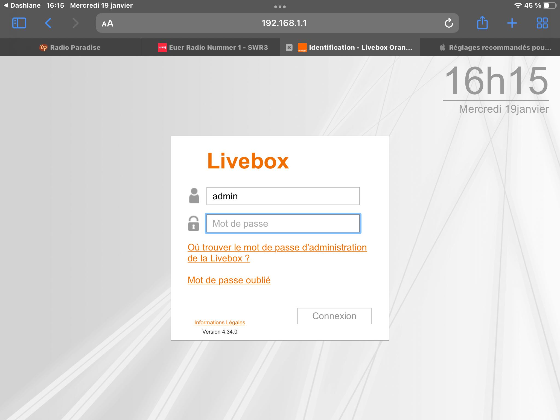The image size is (560, 420).
Task: Open the Safari sidebar panel
Action: coord(19,23)
